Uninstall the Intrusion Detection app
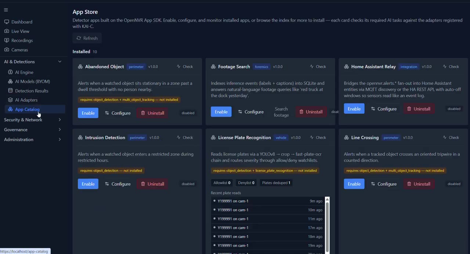Screen dimensions: 470x254 [152, 184]
